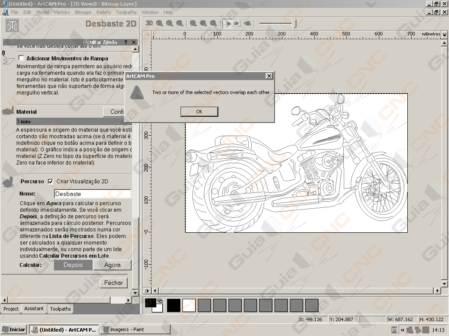449x336 pixels.
Task: Click the ArtCAM application menu icon
Action: (x=5, y=12)
